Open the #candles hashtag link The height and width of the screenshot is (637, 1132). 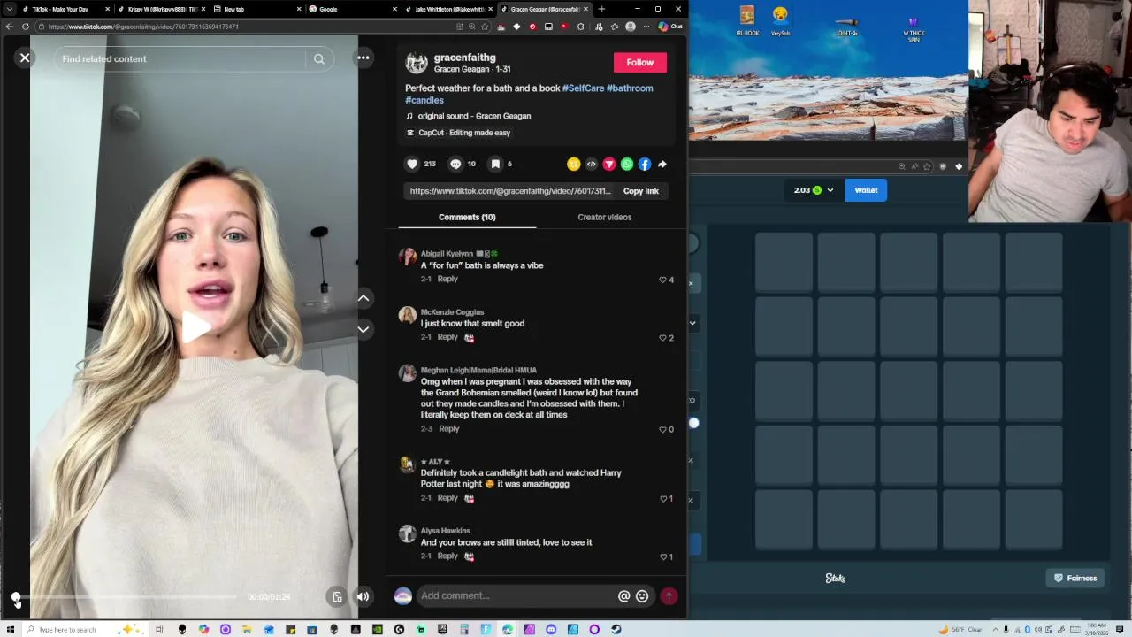click(424, 101)
